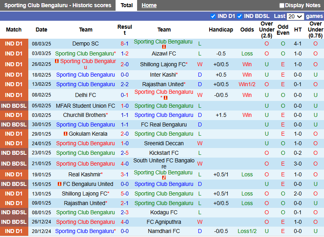Image resolution: width=324 pixels, height=237 pixels.
Task: Open the Aizawl FC team link
Action: click(x=164, y=53)
